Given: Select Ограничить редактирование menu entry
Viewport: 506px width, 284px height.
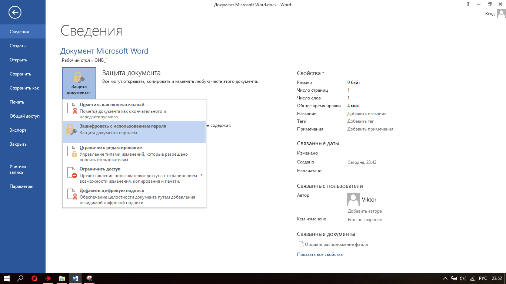Looking at the screenshot, I should [134, 153].
